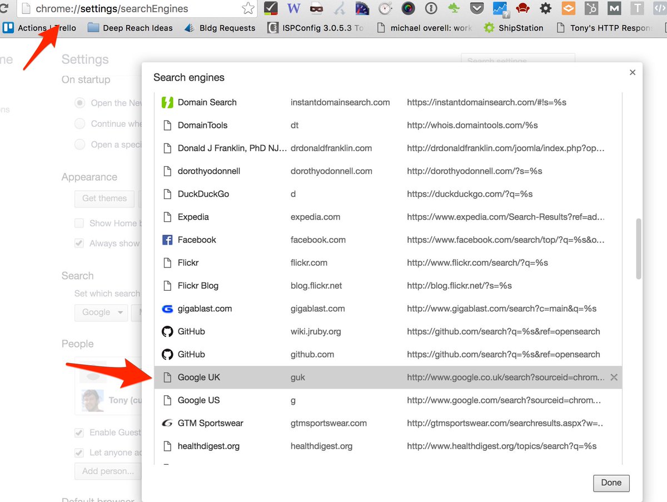Open the black gear extension icon
This screenshot has height=502, width=667.
[546, 8]
